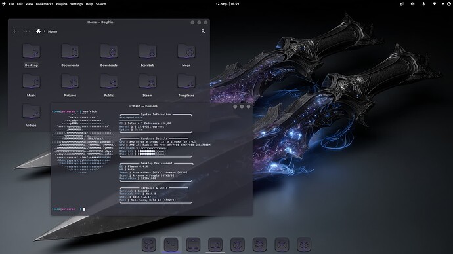Viewport: 453px width, 254px height.
Task: Open the Pictures folder
Action: point(70,85)
